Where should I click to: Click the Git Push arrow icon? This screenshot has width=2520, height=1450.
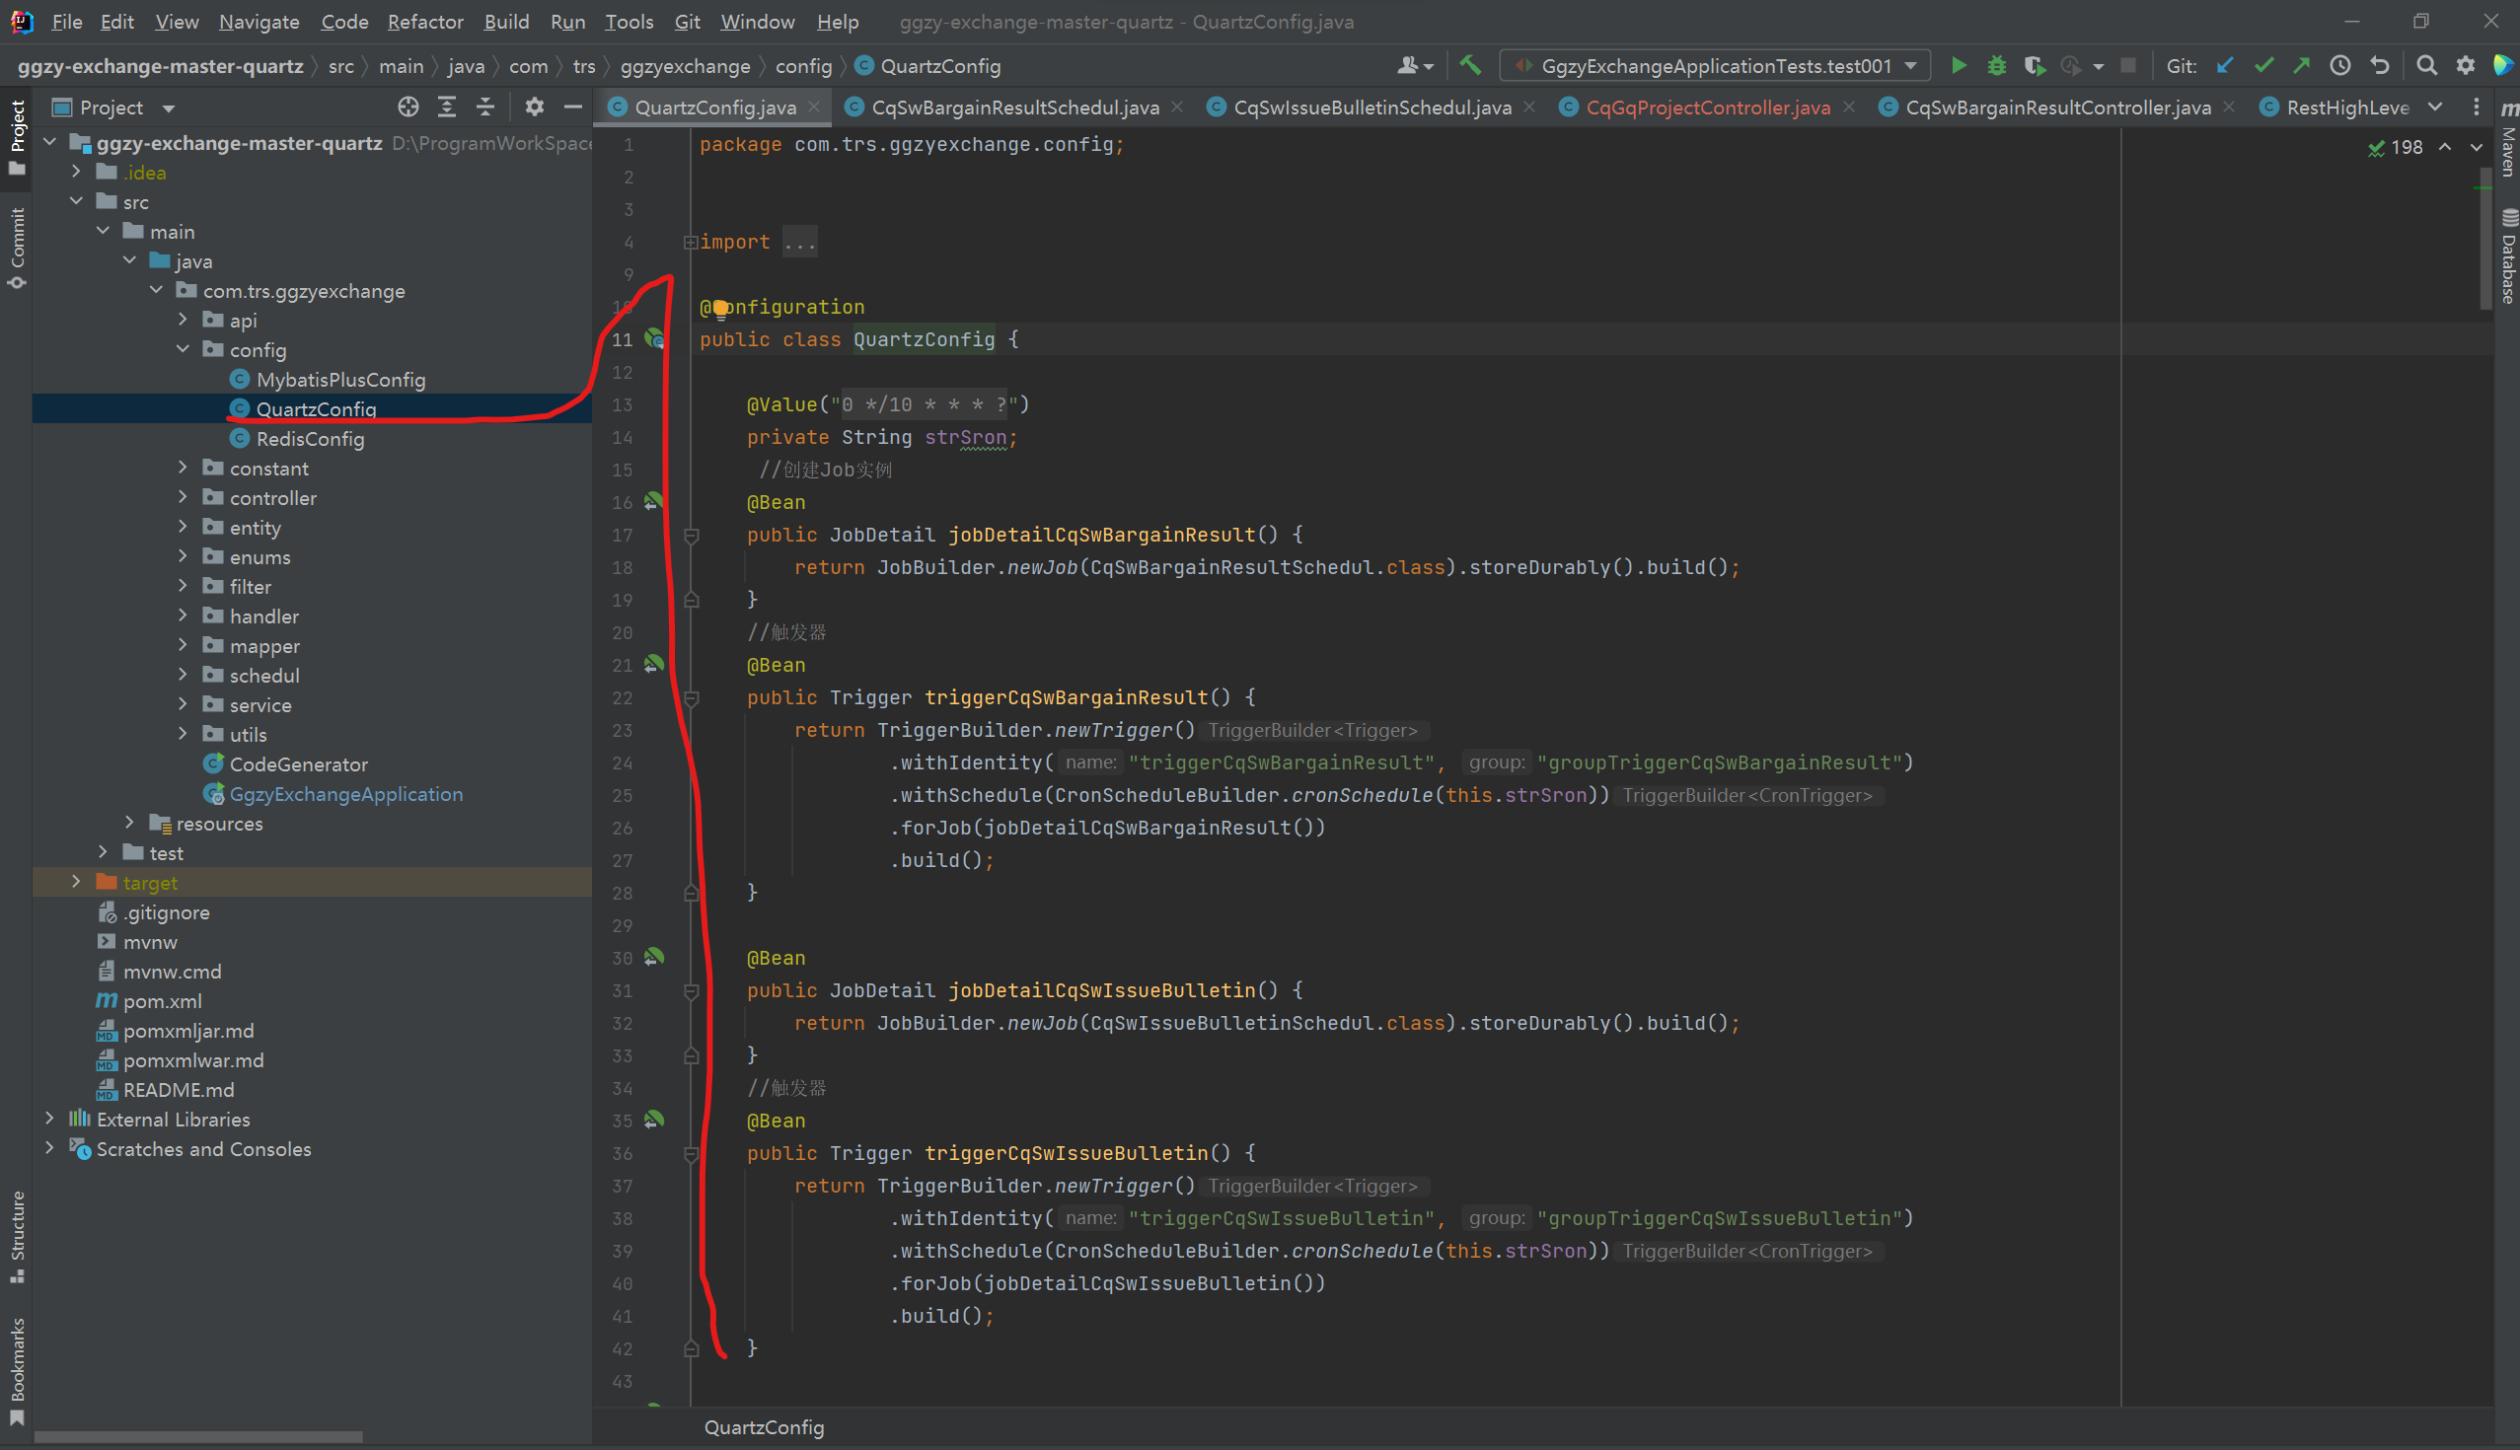[2301, 66]
